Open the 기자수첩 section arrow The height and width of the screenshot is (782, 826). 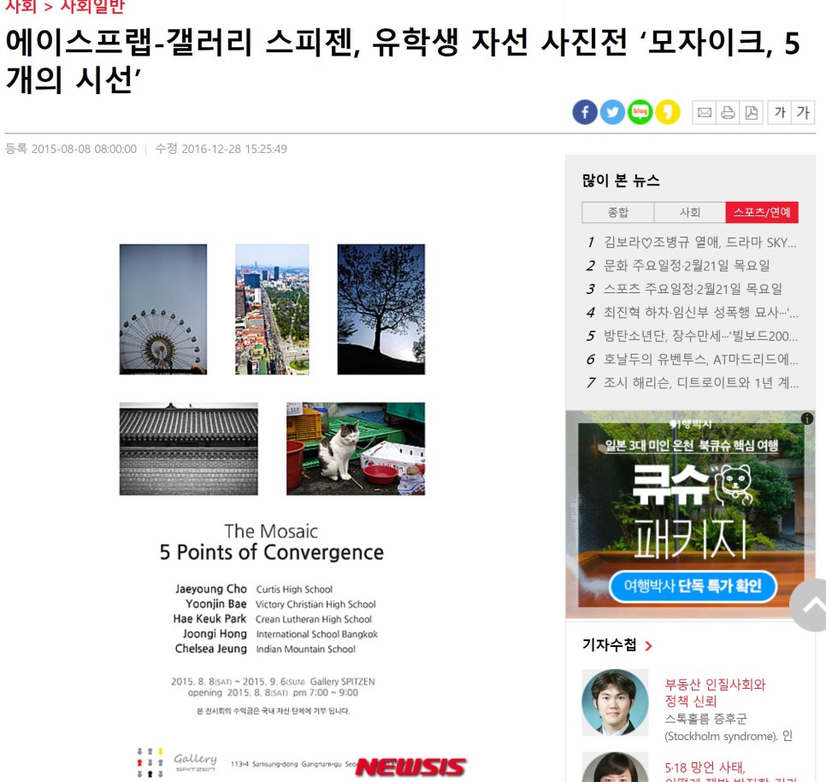coord(648,645)
